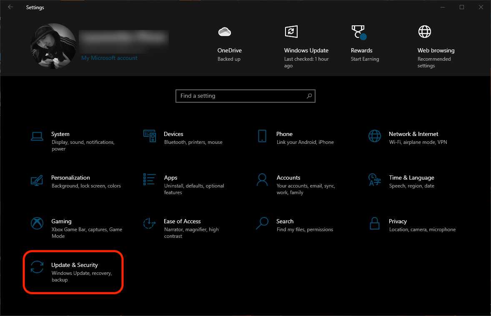
Task: Open the Accounts person icon
Action: point(262,180)
